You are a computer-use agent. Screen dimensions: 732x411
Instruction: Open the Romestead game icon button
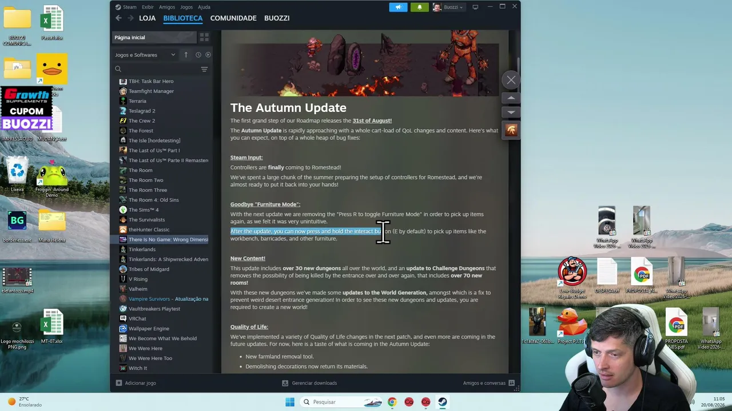pos(511,130)
